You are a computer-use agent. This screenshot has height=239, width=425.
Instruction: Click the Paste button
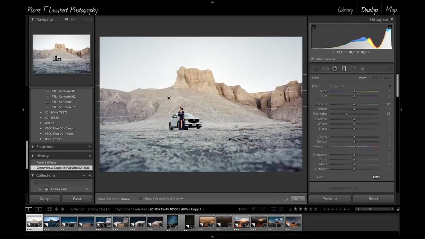tap(77, 199)
